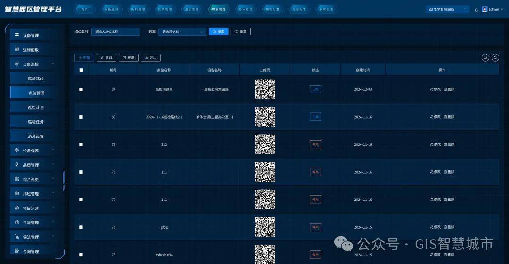Click 修改 pencil for row 80
509x264 pixels.
(431, 117)
